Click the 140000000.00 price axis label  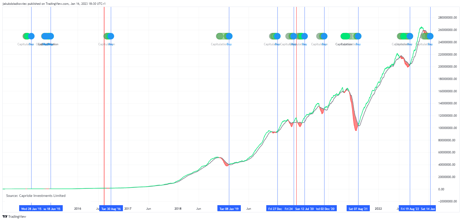(x=447, y=103)
